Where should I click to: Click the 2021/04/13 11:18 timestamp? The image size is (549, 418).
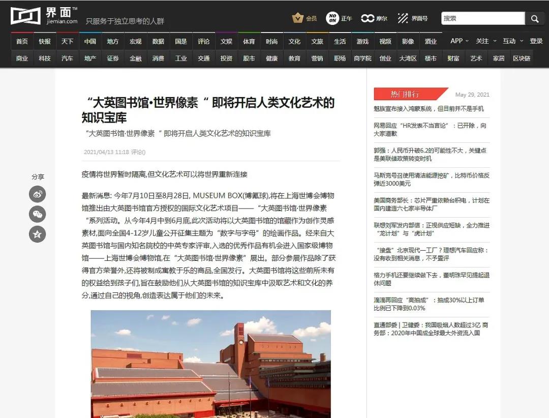pyautogui.click(x=106, y=152)
